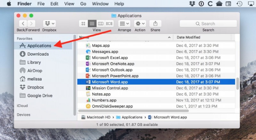Click the Microsoft OneNote.app icon

(x=88, y=64)
